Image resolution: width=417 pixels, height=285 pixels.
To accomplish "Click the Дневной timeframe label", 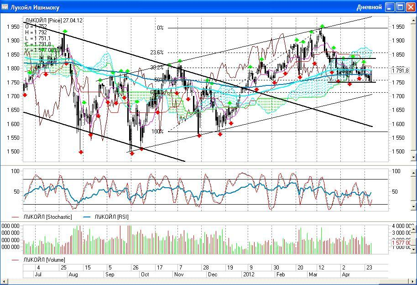I will coord(369,7).
